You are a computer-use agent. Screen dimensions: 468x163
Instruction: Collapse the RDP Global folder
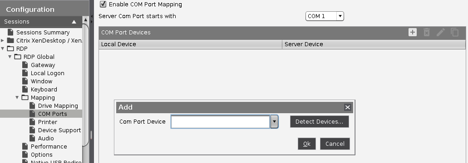click(10, 57)
